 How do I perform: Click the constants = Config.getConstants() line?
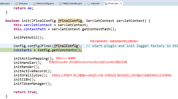[x=48, y=50]
